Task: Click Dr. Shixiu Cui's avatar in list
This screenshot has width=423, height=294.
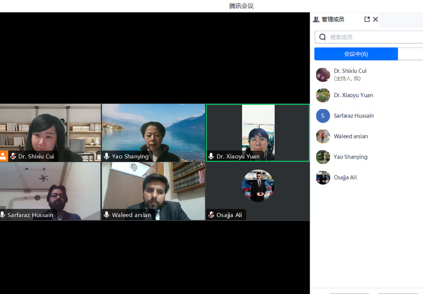Action: coord(323,74)
